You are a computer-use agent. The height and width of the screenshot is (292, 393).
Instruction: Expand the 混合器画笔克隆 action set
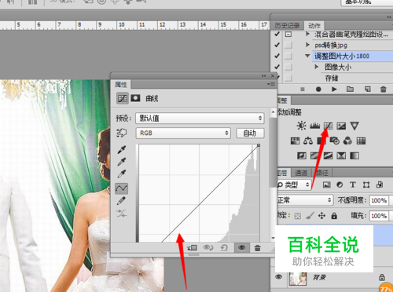(x=307, y=34)
